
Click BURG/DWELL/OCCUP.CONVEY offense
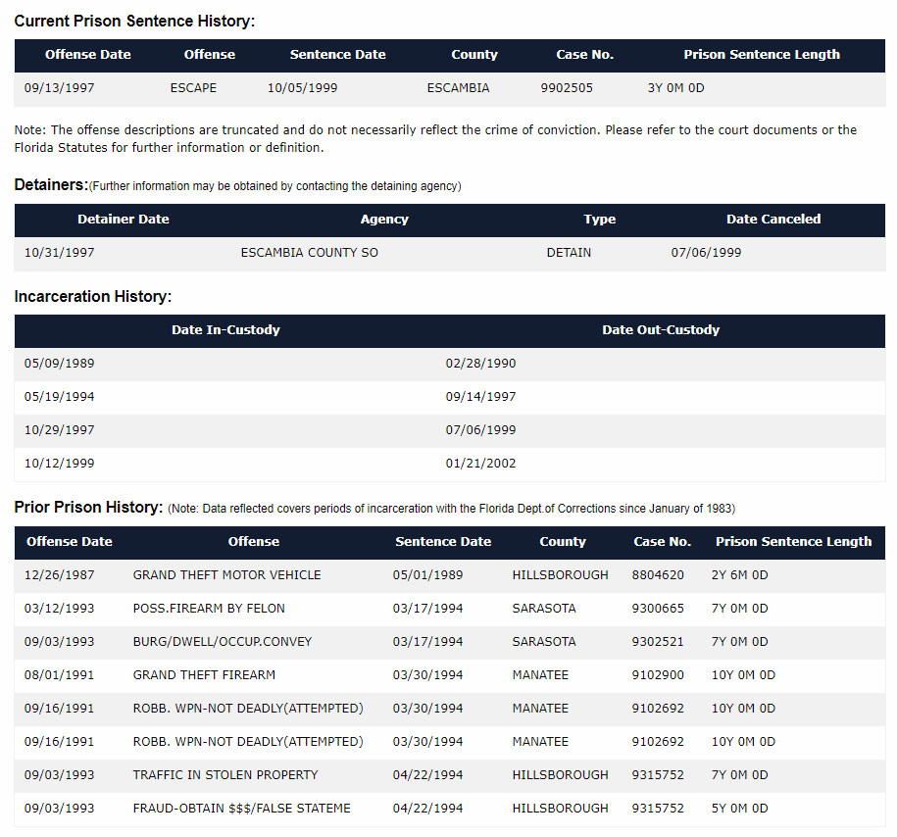[x=223, y=642]
